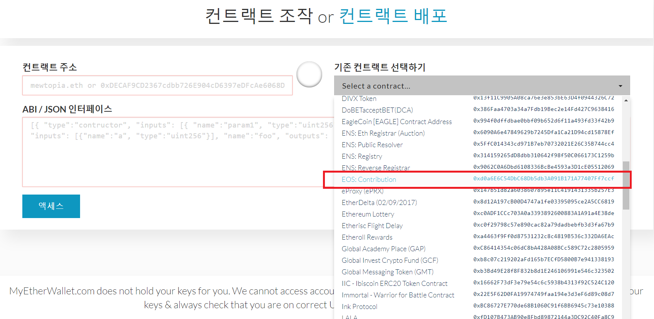Viewport: 654px width, 319px height.
Task: Select Ink Protocol from the contract list
Action: [478, 306]
